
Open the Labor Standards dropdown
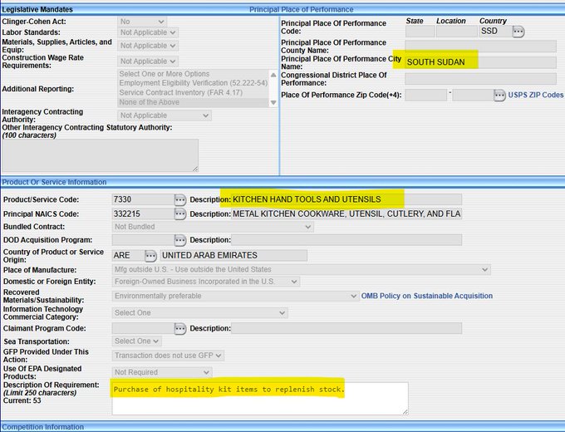click(148, 32)
